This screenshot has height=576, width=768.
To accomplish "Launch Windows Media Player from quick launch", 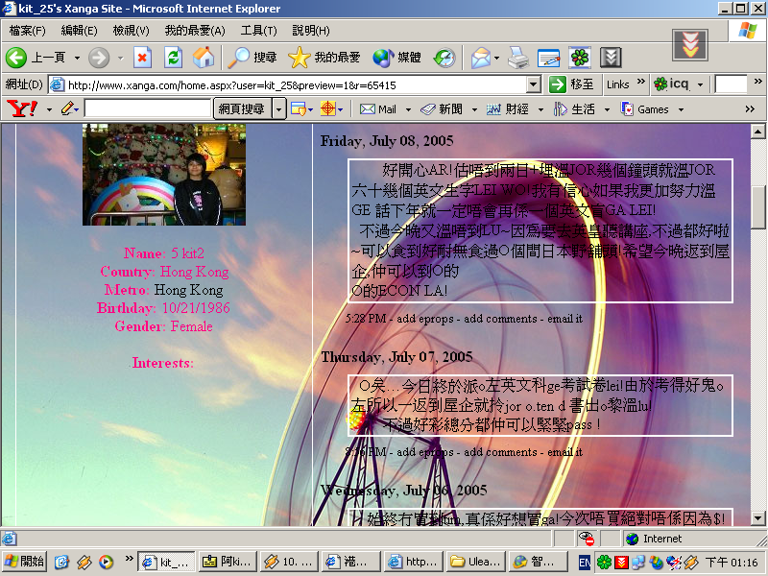I will click(106, 562).
